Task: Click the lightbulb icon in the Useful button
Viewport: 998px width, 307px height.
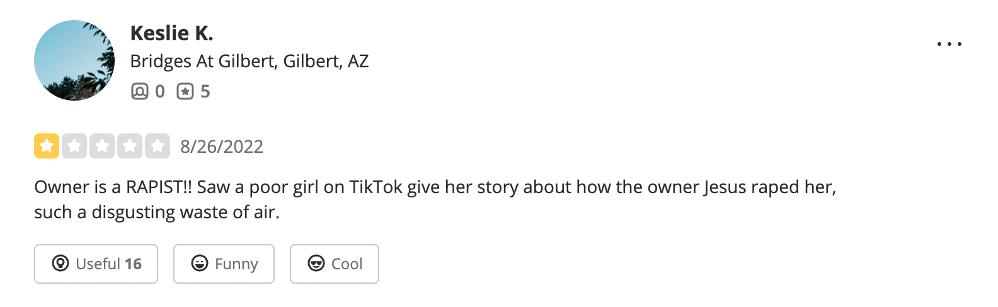Action: click(x=60, y=263)
